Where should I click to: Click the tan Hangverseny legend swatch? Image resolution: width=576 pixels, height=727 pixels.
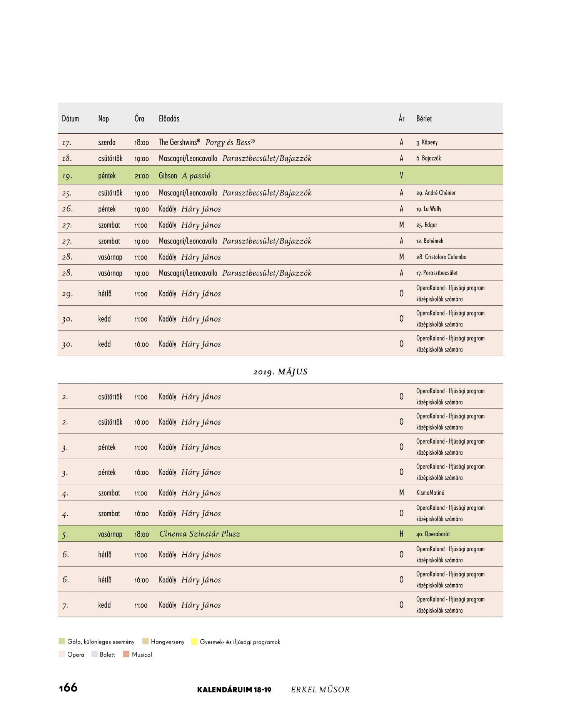[x=145, y=641]
